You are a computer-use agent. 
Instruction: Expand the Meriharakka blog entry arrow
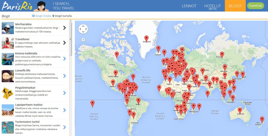(64, 28)
